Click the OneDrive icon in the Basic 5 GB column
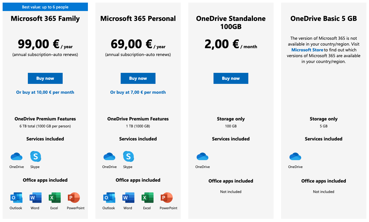369x222 pixels. coord(295,156)
